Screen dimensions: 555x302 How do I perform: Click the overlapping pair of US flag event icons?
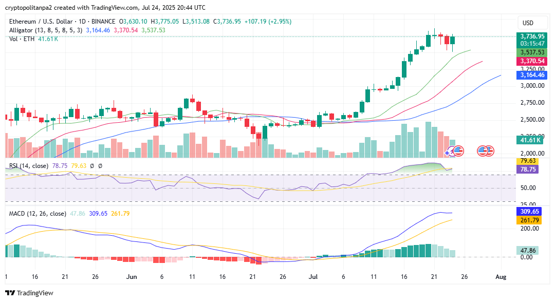coord(486,150)
